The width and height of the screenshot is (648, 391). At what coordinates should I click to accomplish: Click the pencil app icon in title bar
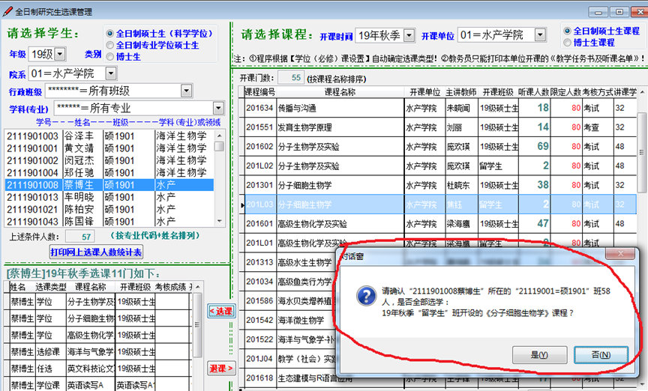tap(7, 11)
